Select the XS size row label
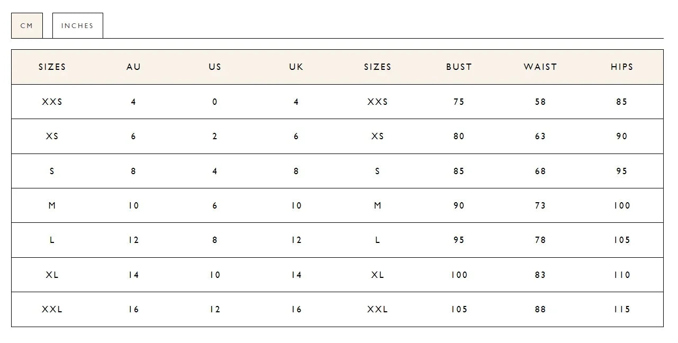This screenshot has height=343, width=678. click(x=52, y=136)
